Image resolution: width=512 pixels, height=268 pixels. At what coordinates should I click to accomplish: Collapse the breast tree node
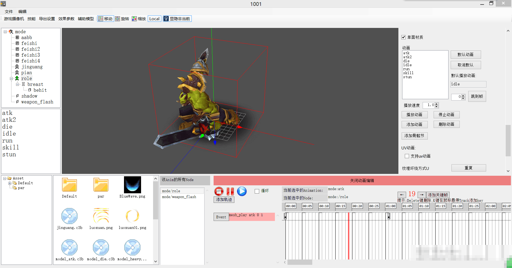pyautogui.click(x=18, y=84)
